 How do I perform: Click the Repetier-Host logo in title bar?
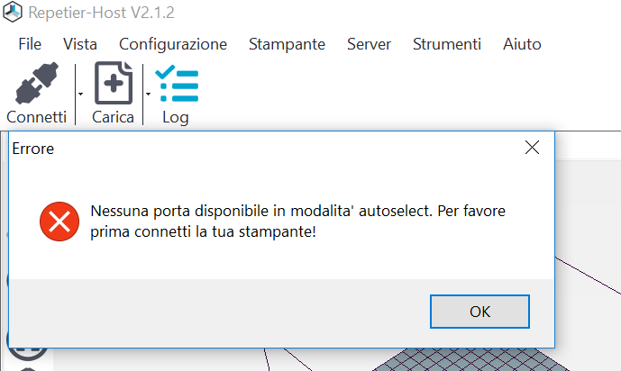click(13, 12)
